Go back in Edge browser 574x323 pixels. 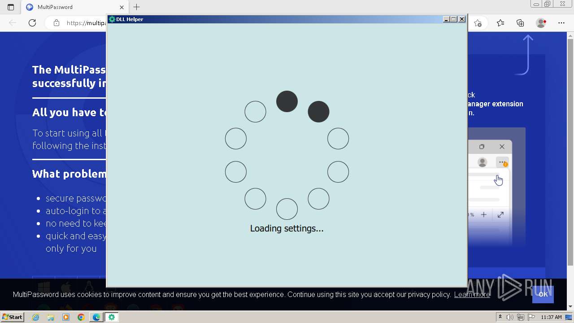(13, 23)
